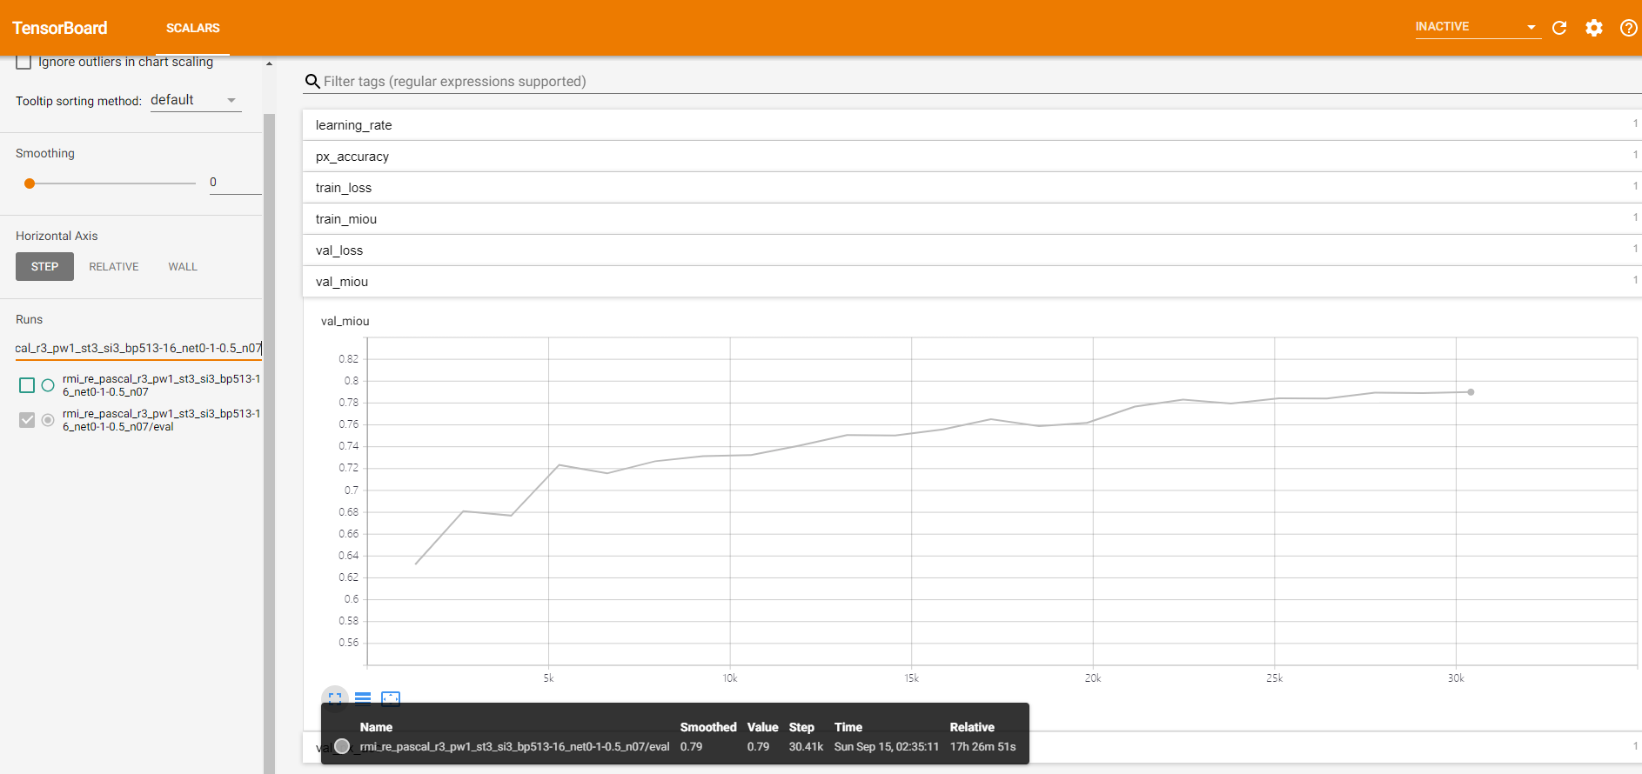This screenshot has height=774, width=1642.
Task: Collapse the val_miou section
Action: 971,282
